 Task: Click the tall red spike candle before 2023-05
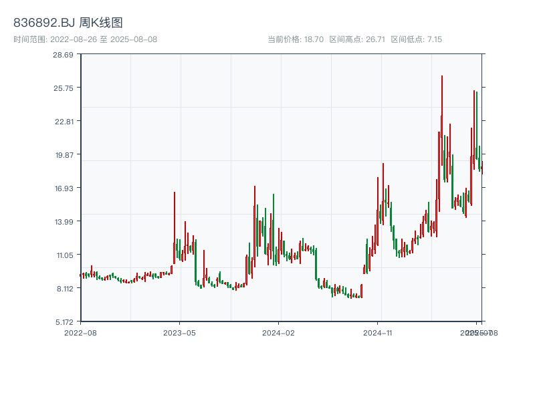coord(175,228)
